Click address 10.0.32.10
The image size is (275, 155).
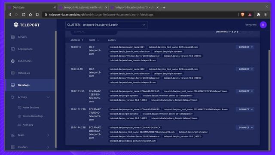tap(76, 69)
